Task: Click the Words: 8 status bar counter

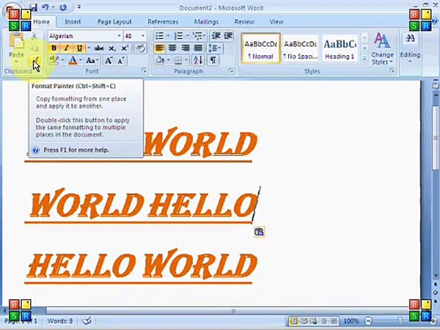Action: [60, 321]
